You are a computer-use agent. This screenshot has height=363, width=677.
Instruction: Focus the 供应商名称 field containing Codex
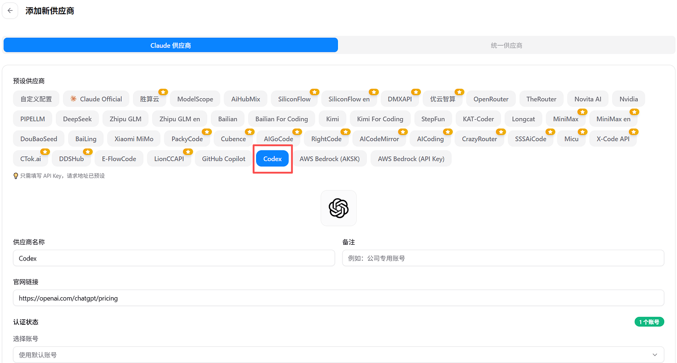click(x=174, y=258)
